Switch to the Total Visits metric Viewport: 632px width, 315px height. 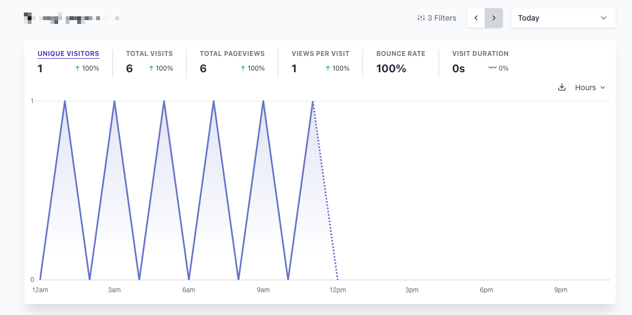pos(149,54)
